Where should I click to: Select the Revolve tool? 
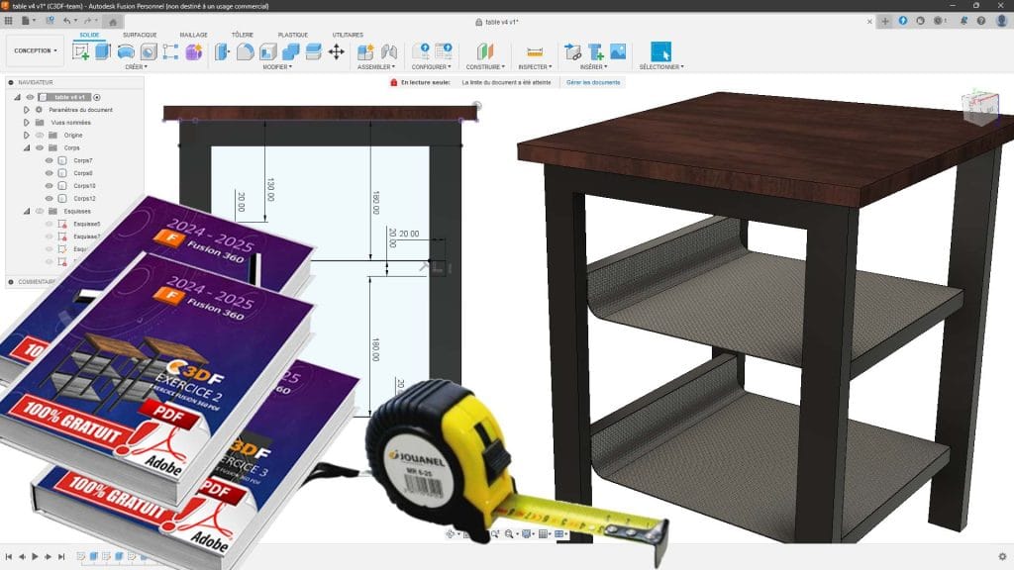[x=126, y=51]
